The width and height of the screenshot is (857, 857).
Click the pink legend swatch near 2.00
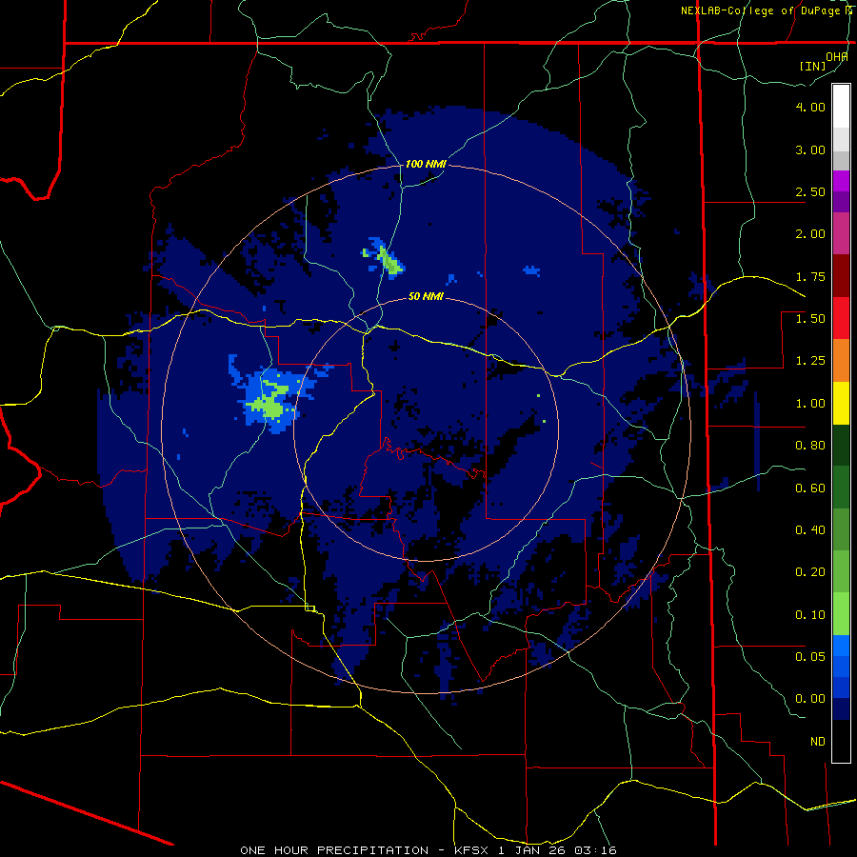click(x=841, y=233)
